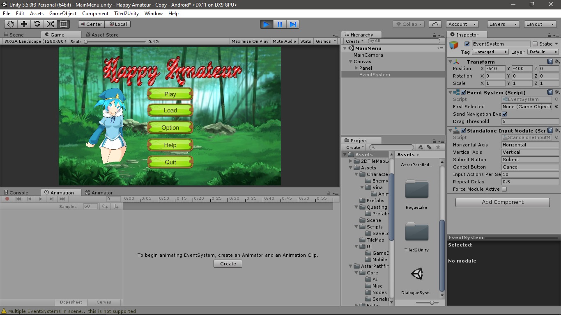561x315 pixels.
Task: Open the Tiled2Unity menu
Action: pyautogui.click(x=126, y=14)
